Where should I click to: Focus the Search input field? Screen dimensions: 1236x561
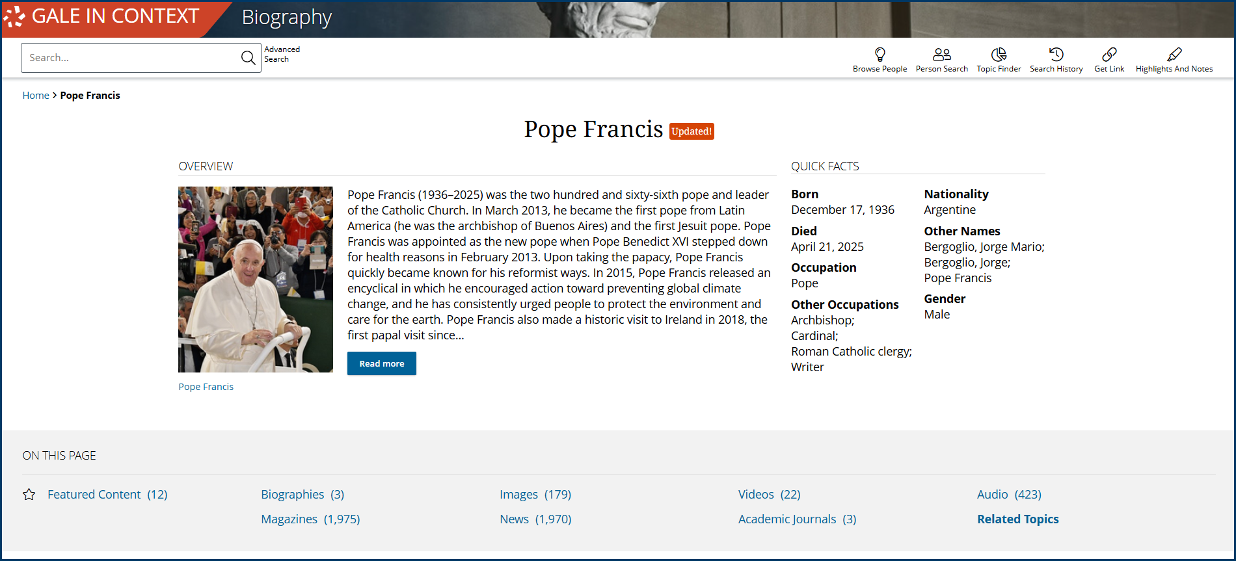[x=130, y=58]
